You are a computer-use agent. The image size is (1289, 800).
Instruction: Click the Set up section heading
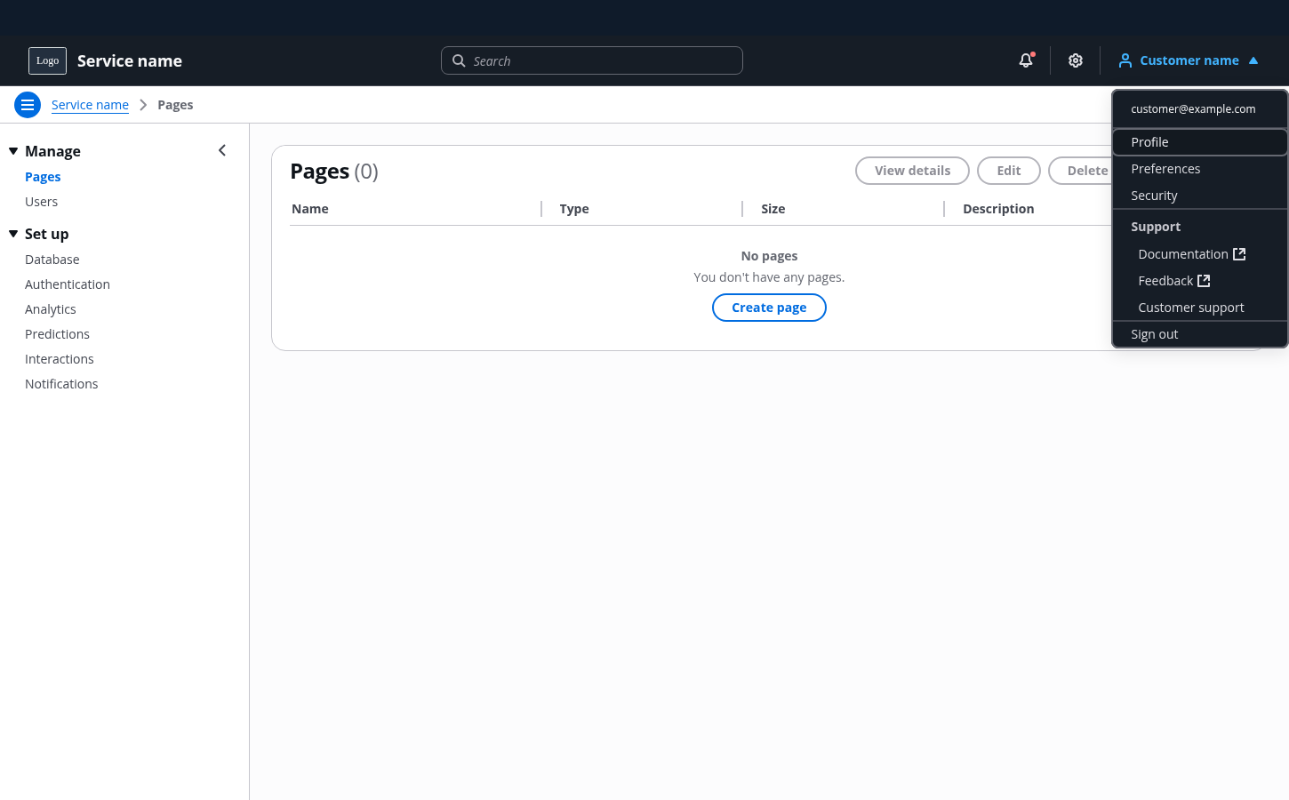(46, 234)
